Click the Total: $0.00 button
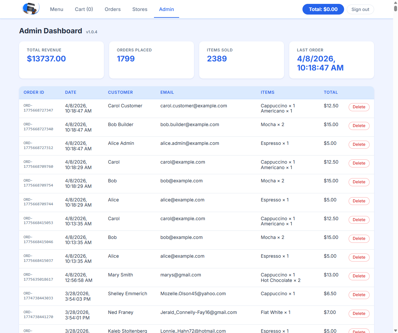Viewport: 398px width, 333px height. (323, 9)
